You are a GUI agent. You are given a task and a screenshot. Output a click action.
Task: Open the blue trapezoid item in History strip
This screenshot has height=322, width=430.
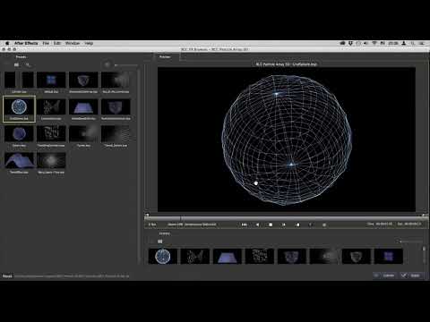click(x=228, y=257)
